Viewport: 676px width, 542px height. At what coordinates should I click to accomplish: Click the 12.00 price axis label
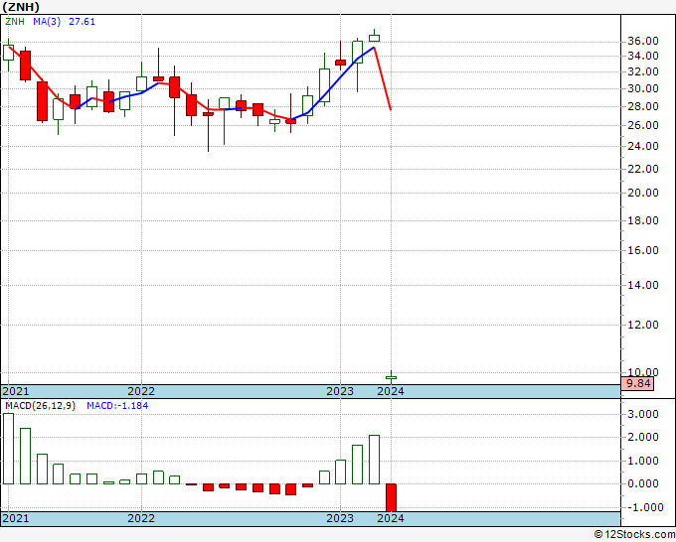click(x=643, y=325)
